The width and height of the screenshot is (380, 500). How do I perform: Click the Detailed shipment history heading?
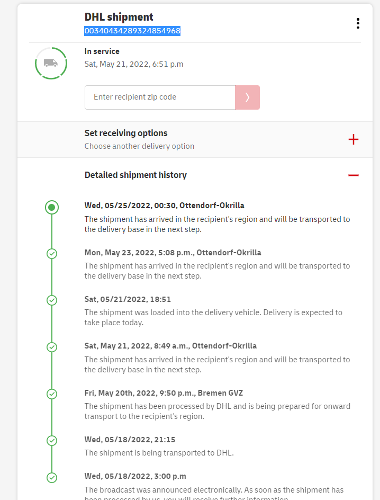[135, 175]
